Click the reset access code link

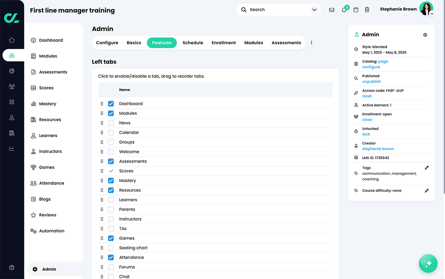(367, 96)
